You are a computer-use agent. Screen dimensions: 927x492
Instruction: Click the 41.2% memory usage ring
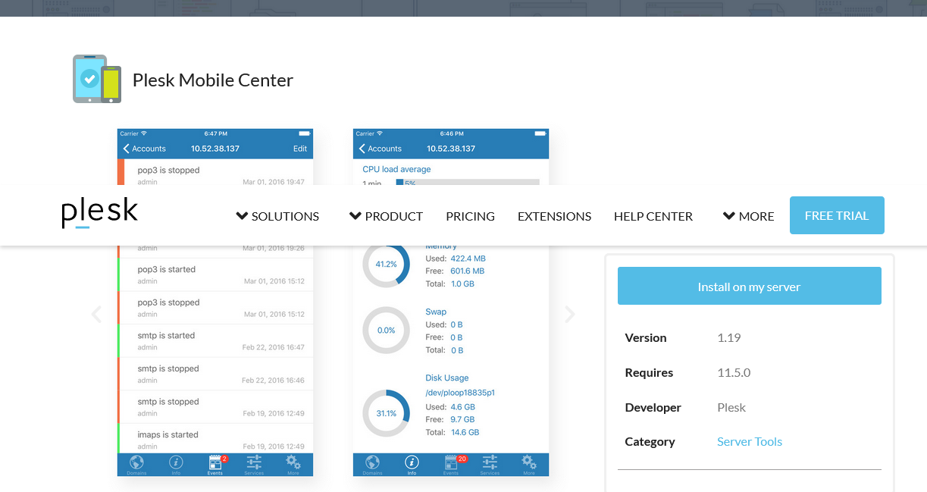point(387,264)
